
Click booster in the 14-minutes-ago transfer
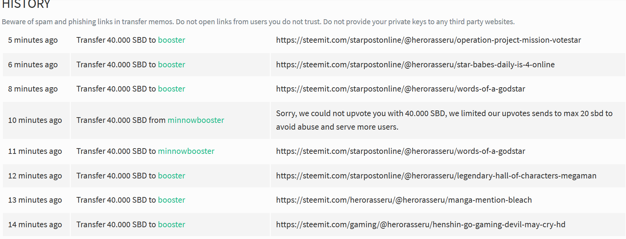172,224
